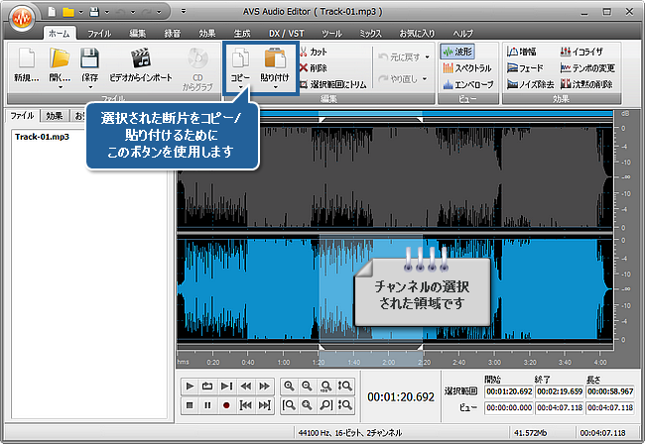Image resolution: width=645 pixels, height=444 pixels.
Task: Delete the selection with 削除
Action: [x=314, y=67]
